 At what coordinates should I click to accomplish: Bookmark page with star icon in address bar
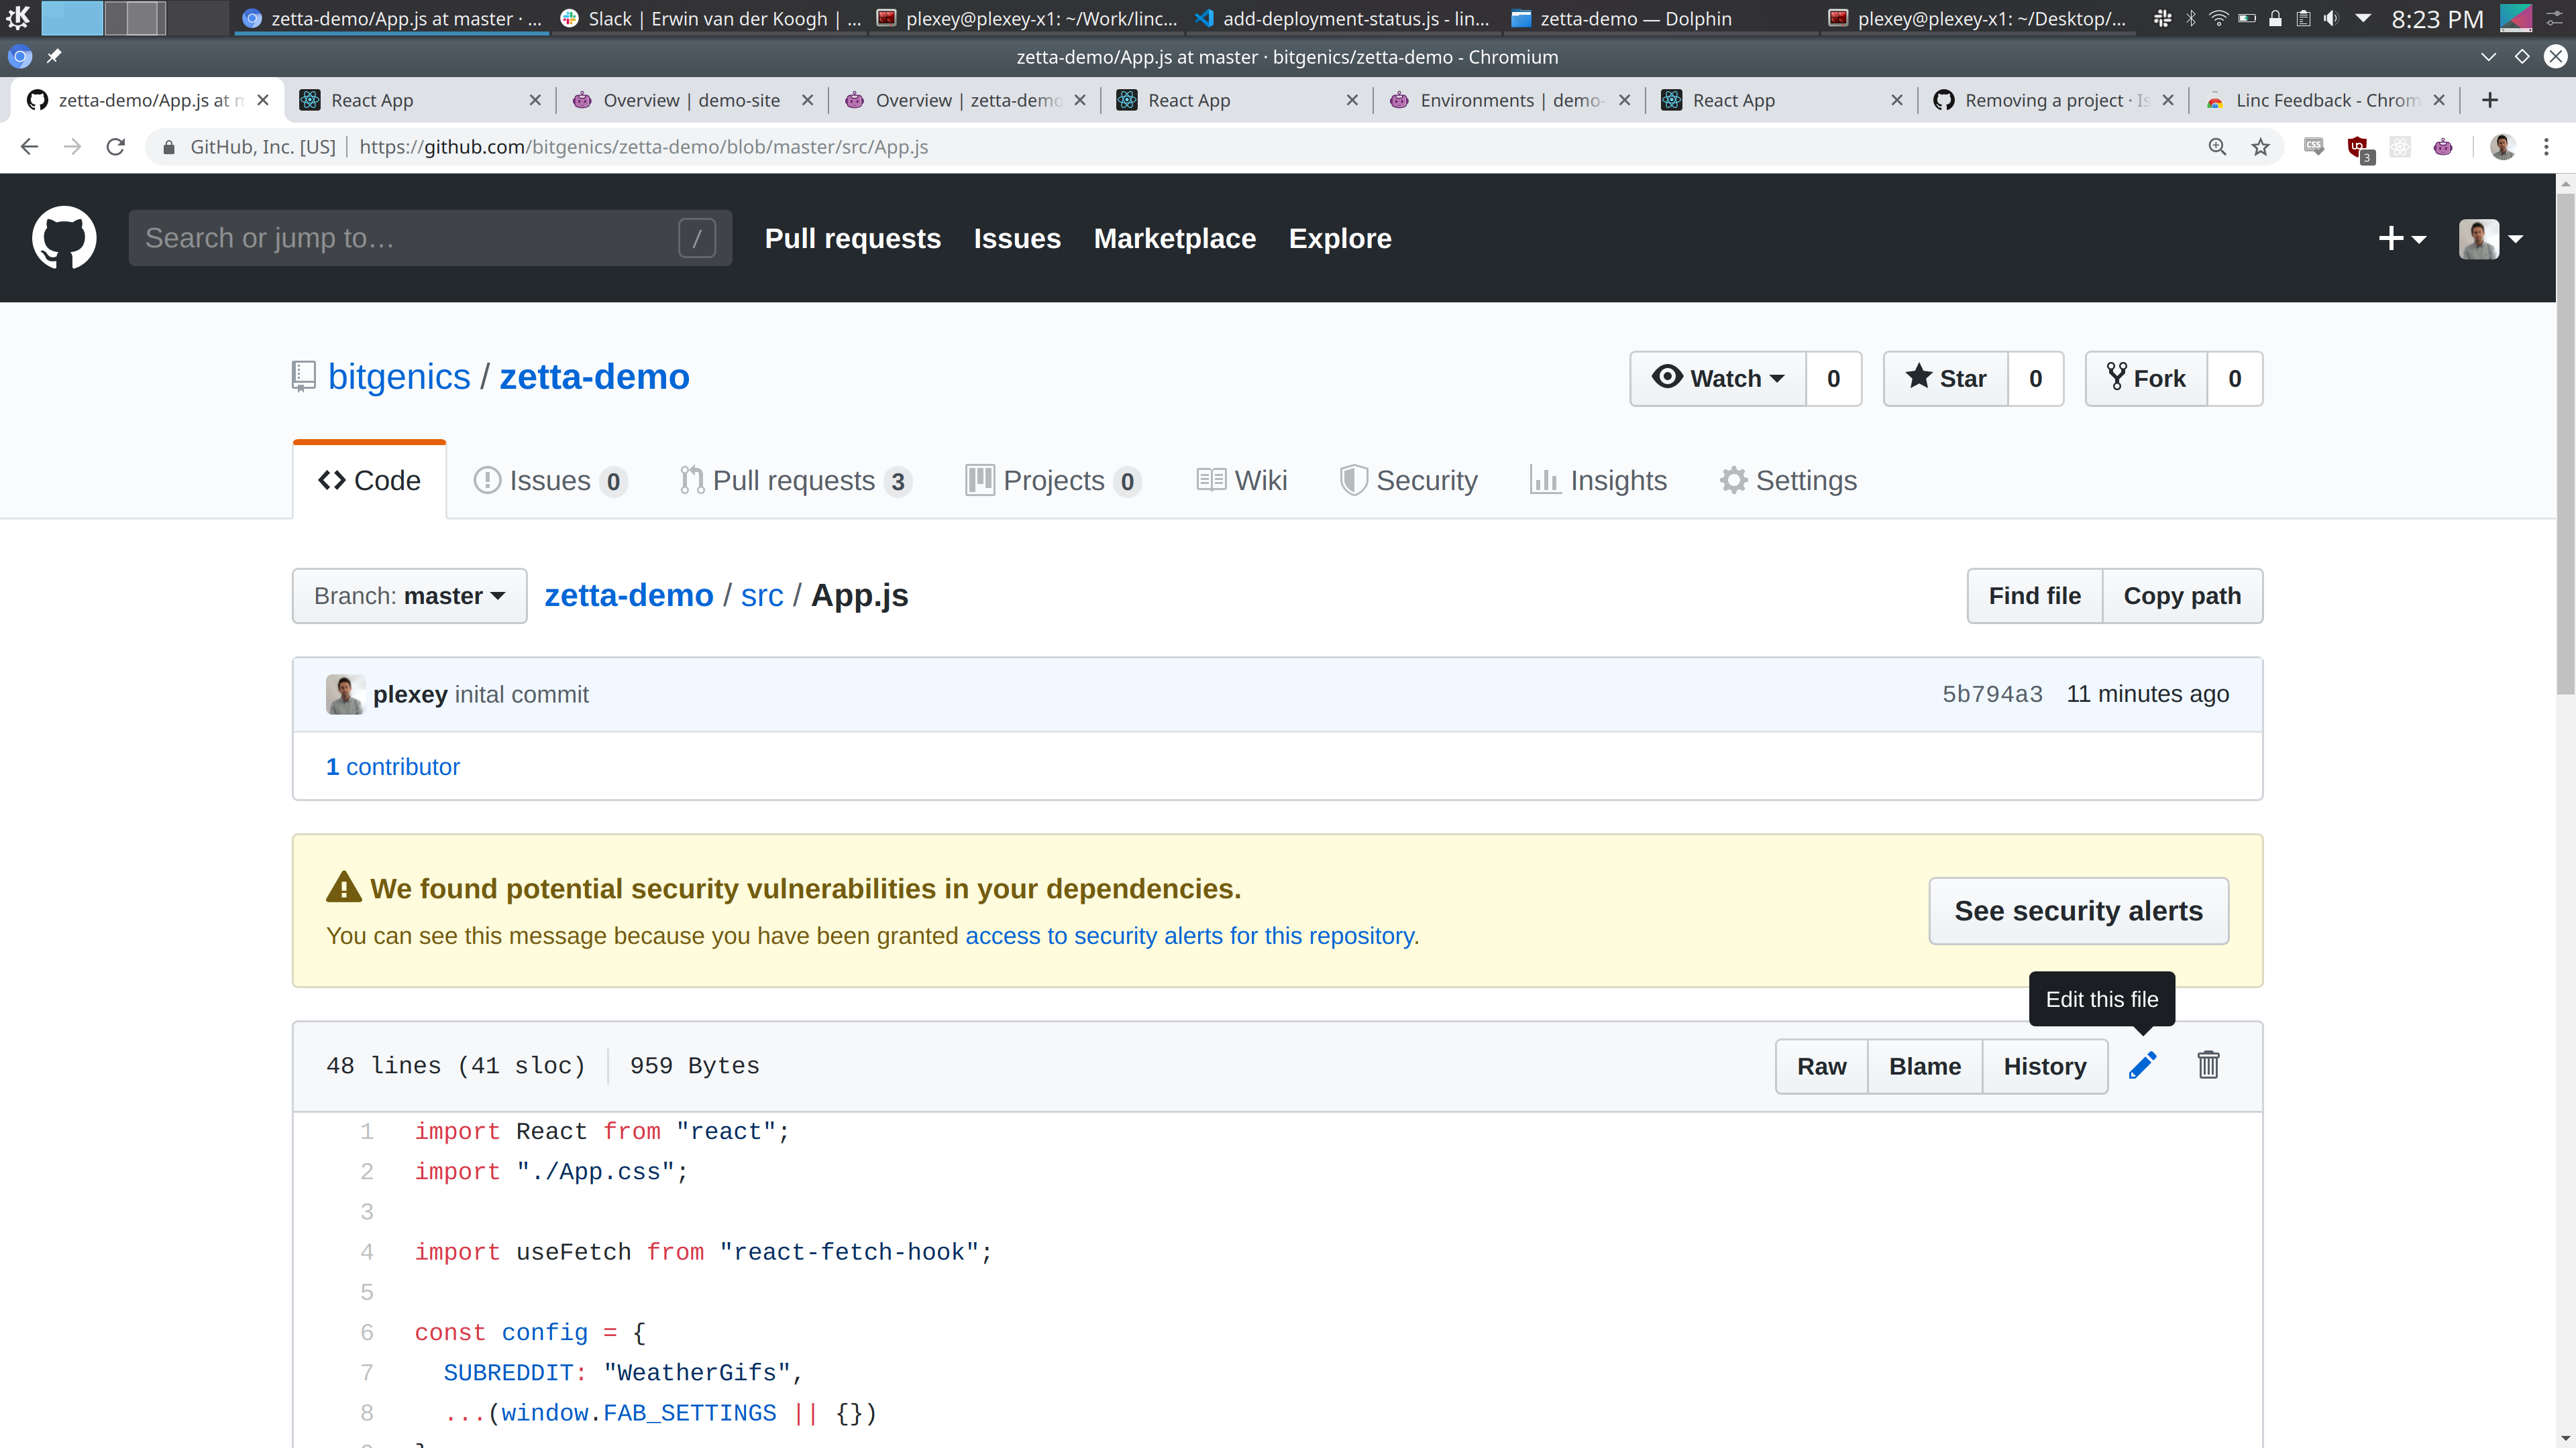(2260, 147)
